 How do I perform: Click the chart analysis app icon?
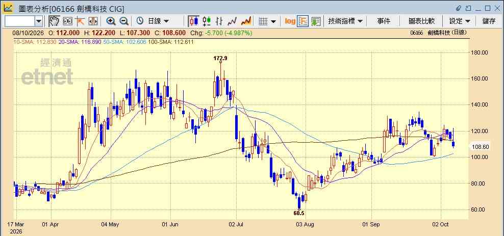8,8
